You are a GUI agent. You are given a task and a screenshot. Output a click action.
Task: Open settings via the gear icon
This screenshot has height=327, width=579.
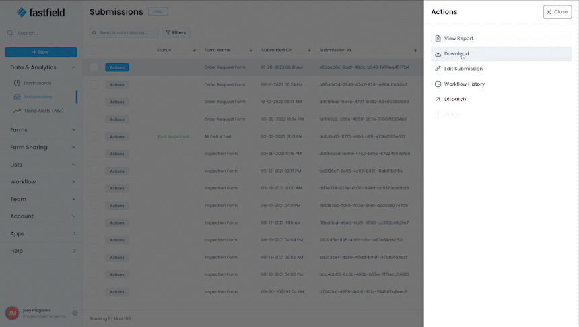75,313
